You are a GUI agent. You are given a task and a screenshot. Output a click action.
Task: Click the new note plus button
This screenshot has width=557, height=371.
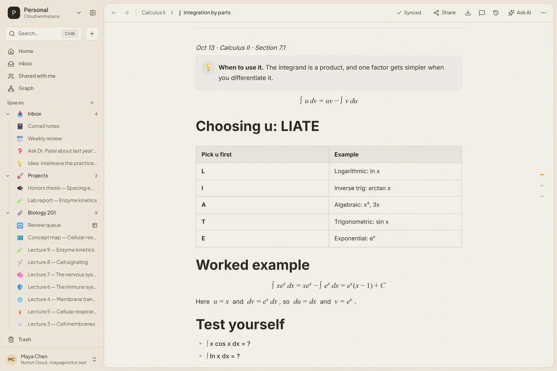92,34
